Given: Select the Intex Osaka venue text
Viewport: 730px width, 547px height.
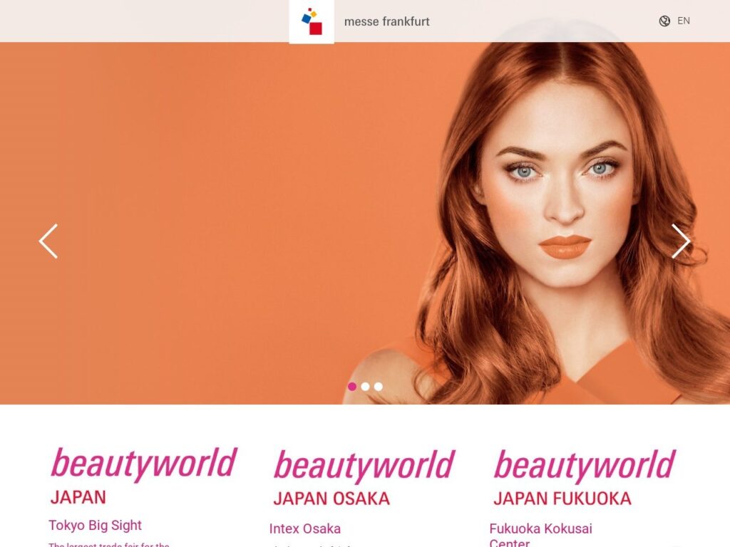Looking at the screenshot, I should tap(305, 529).
